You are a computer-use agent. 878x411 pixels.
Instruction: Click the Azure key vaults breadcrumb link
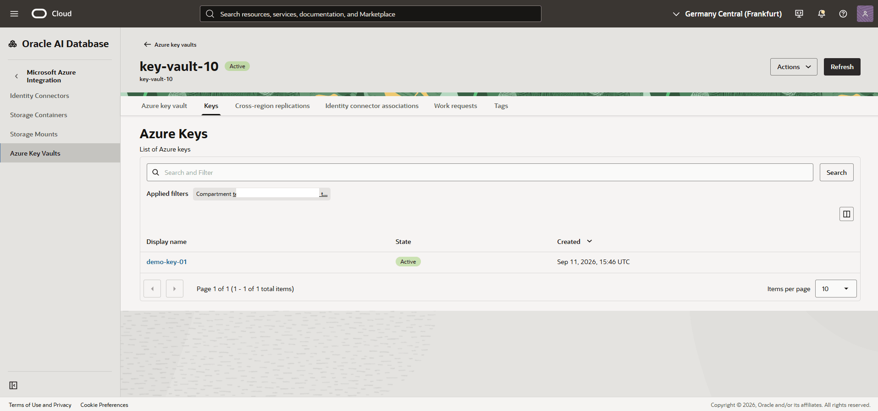175,44
